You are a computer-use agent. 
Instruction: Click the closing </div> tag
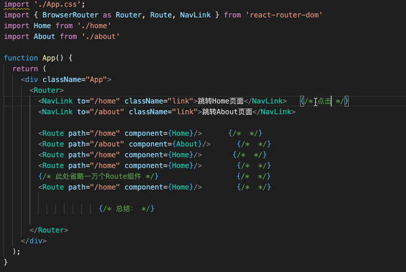(x=34, y=241)
